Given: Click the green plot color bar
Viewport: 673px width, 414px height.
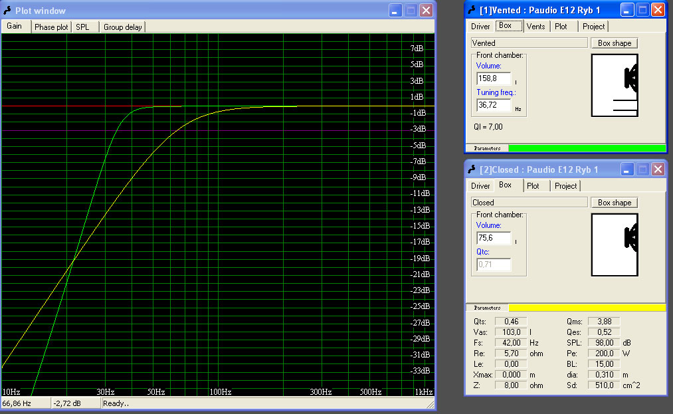Looking at the screenshot, I should click(x=587, y=148).
